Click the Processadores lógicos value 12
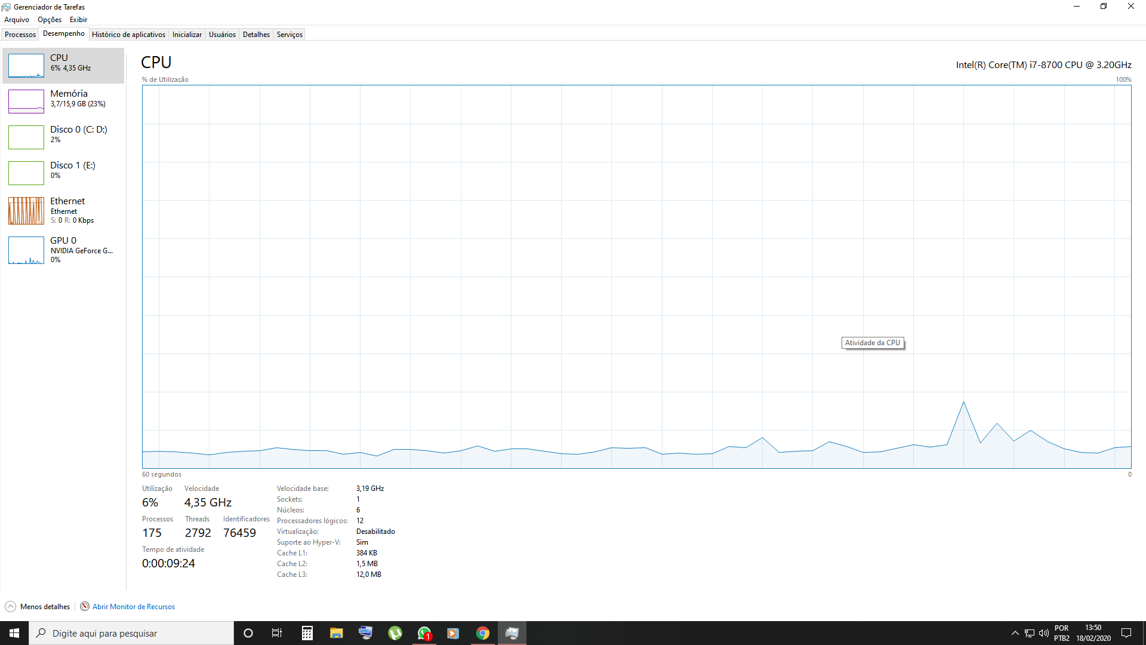 tap(360, 521)
